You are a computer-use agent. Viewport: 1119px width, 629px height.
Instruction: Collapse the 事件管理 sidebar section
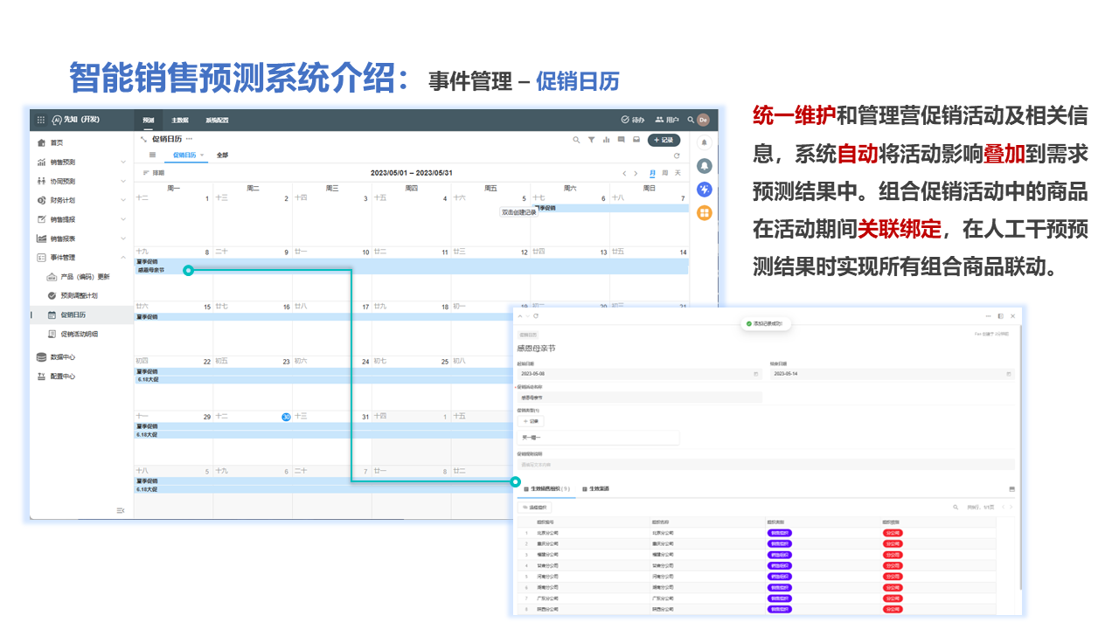(122, 258)
